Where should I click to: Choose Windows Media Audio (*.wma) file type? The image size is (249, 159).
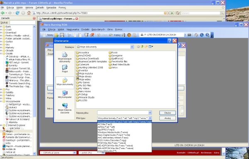coord(124,132)
